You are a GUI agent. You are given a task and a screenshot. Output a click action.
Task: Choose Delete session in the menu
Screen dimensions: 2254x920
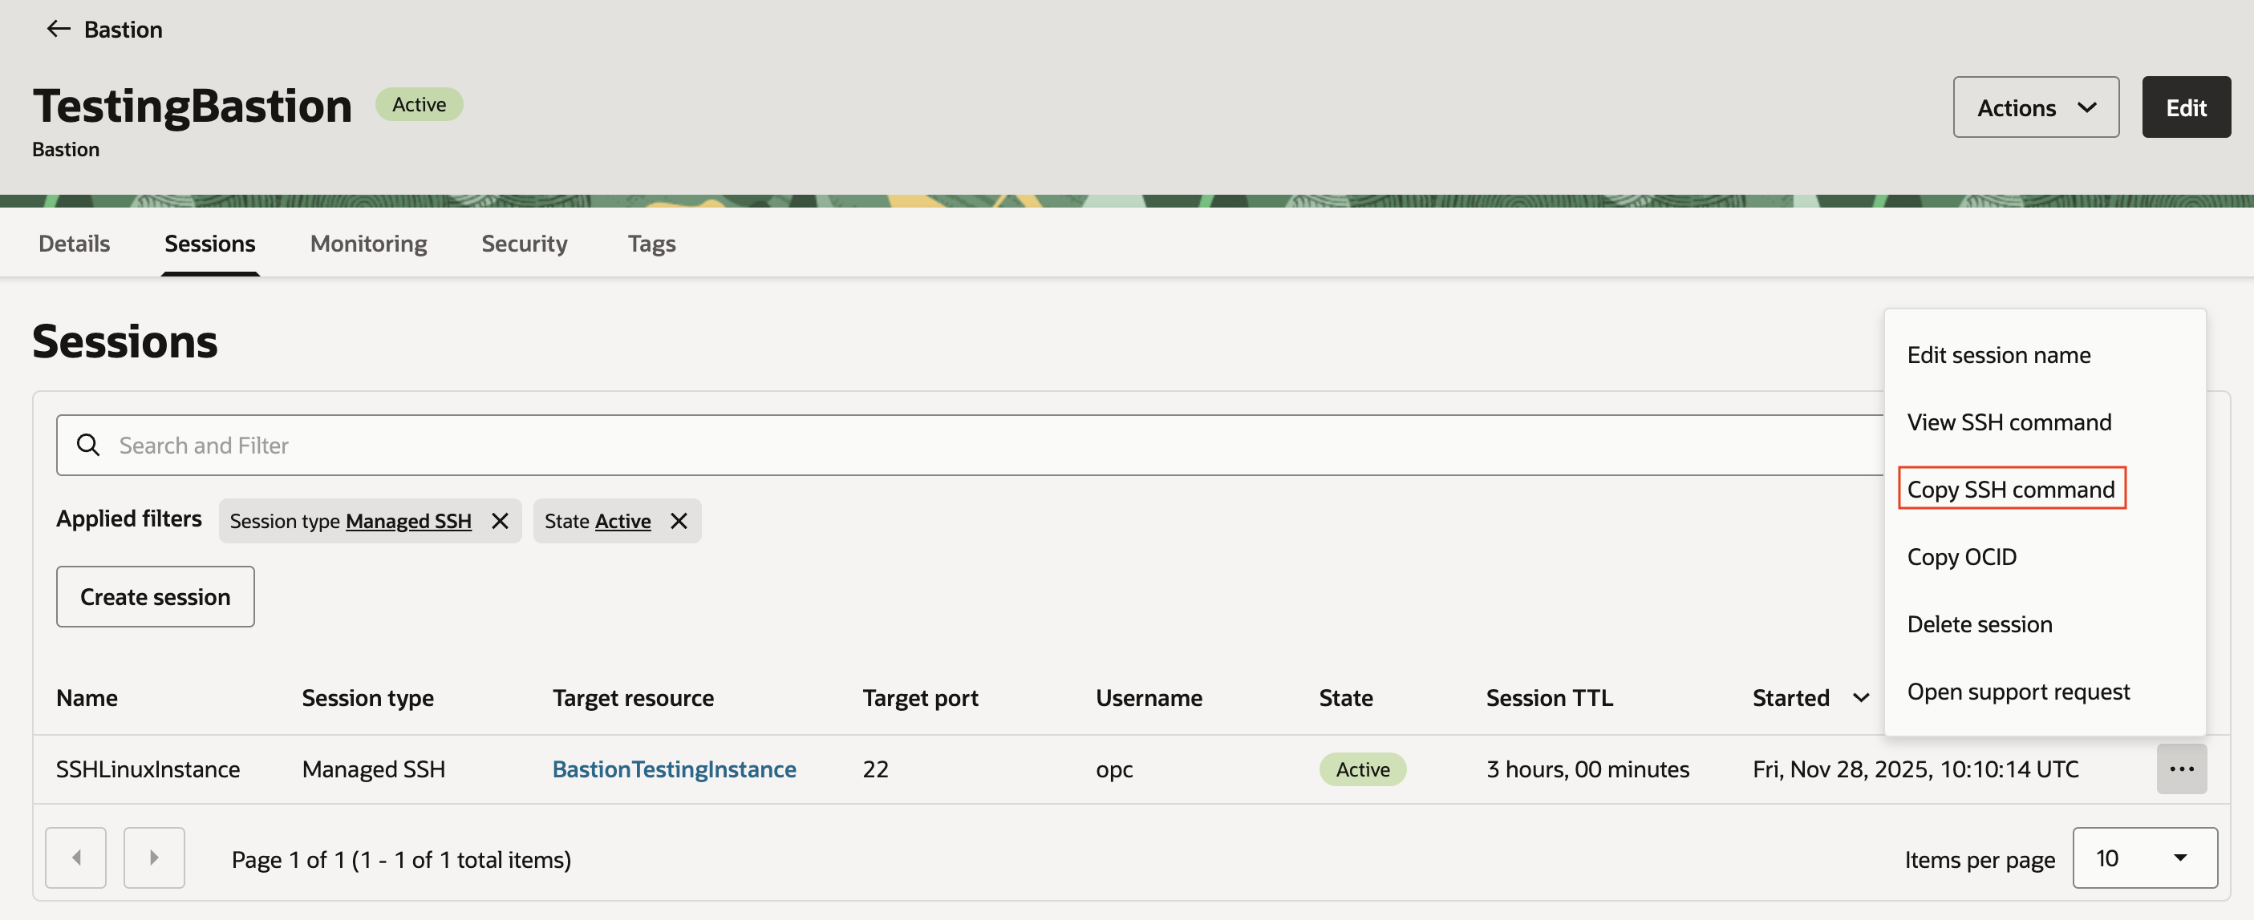(1979, 623)
